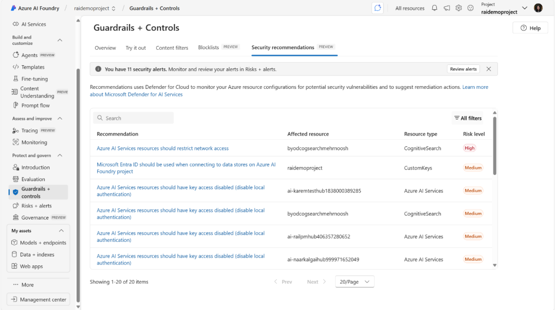Expand the Project raidemoproject dropdown chevron
This screenshot has height=310, width=555.
coord(525,8)
